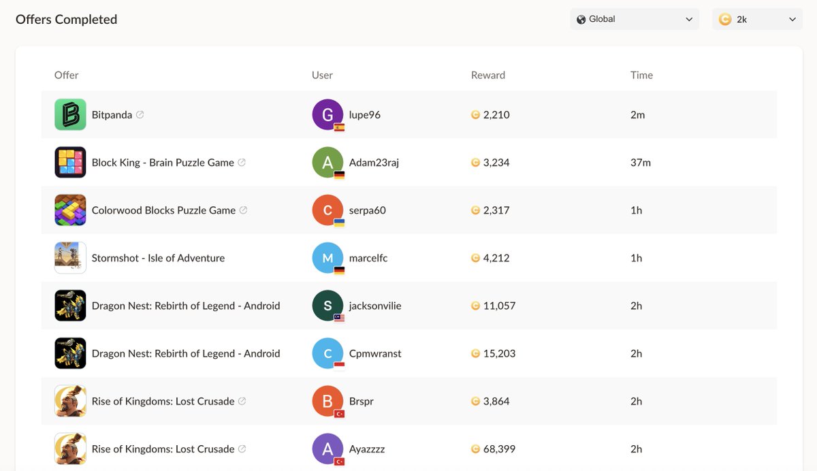Image resolution: width=817 pixels, height=471 pixels.
Task: Select username lupe96
Action: [x=365, y=114]
